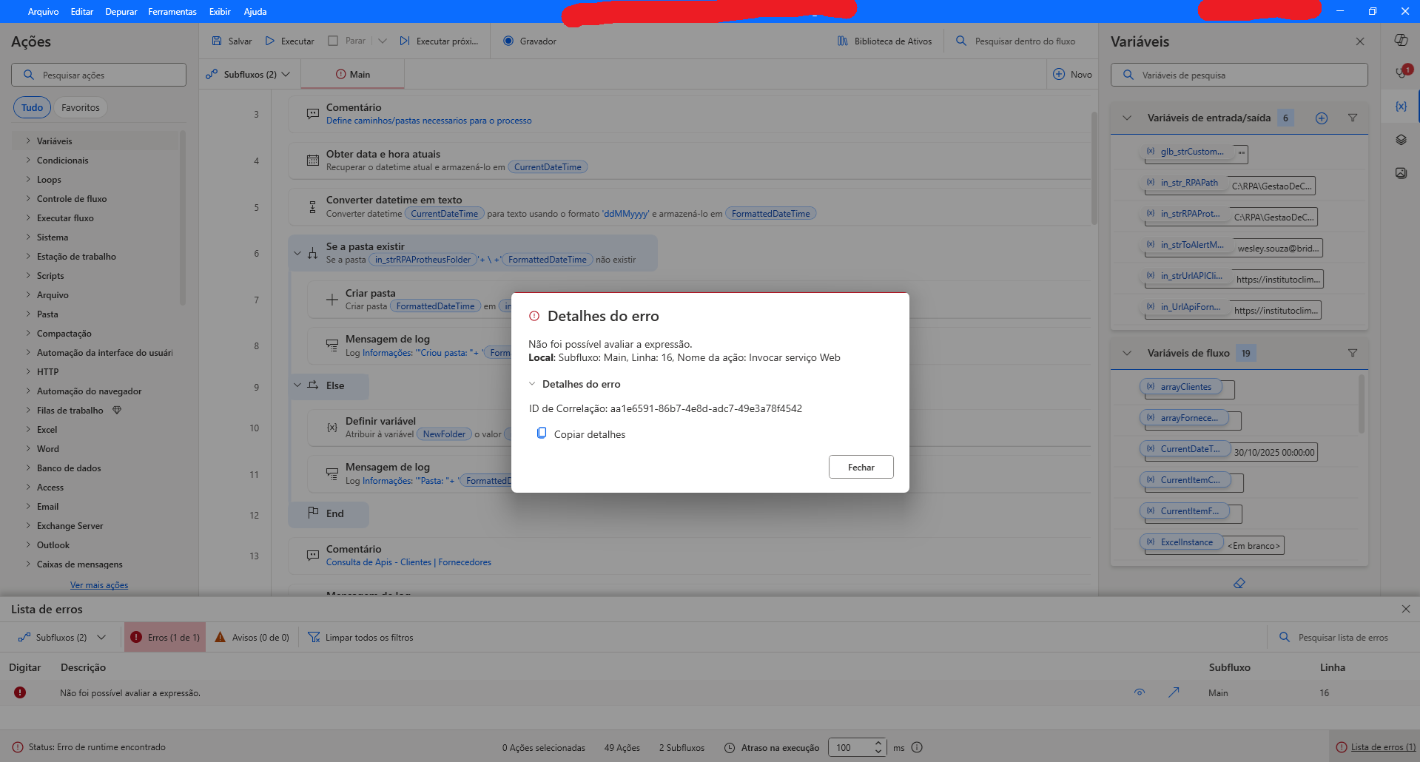Click Executar próxima ação icon

pos(405,41)
